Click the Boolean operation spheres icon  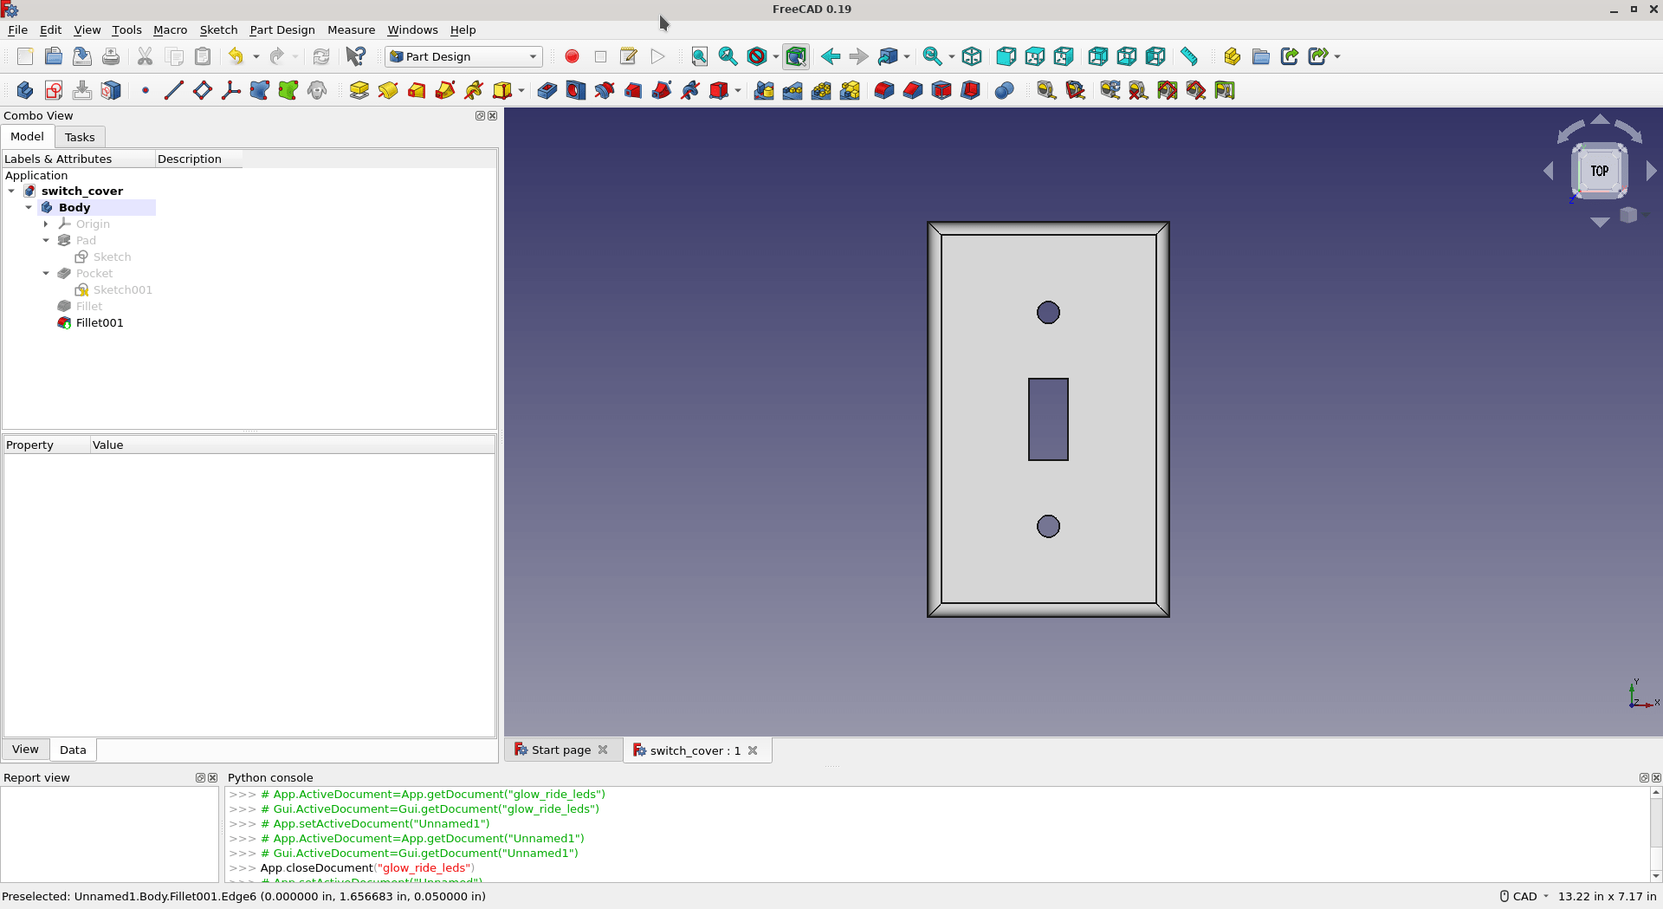coord(1005,90)
